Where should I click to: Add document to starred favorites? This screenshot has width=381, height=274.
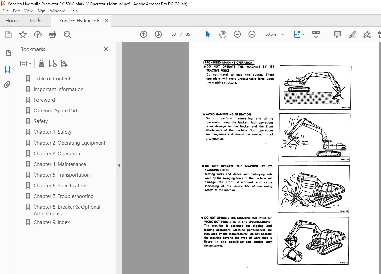tap(23, 34)
